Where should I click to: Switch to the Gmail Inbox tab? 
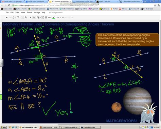[12, 2]
